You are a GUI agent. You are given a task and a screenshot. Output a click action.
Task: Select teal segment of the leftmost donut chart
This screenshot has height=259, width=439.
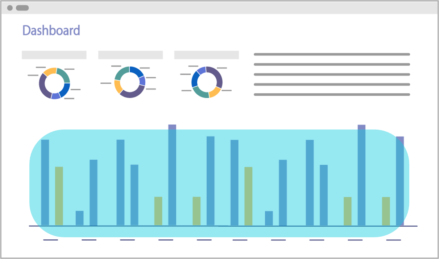click(64, 75)
